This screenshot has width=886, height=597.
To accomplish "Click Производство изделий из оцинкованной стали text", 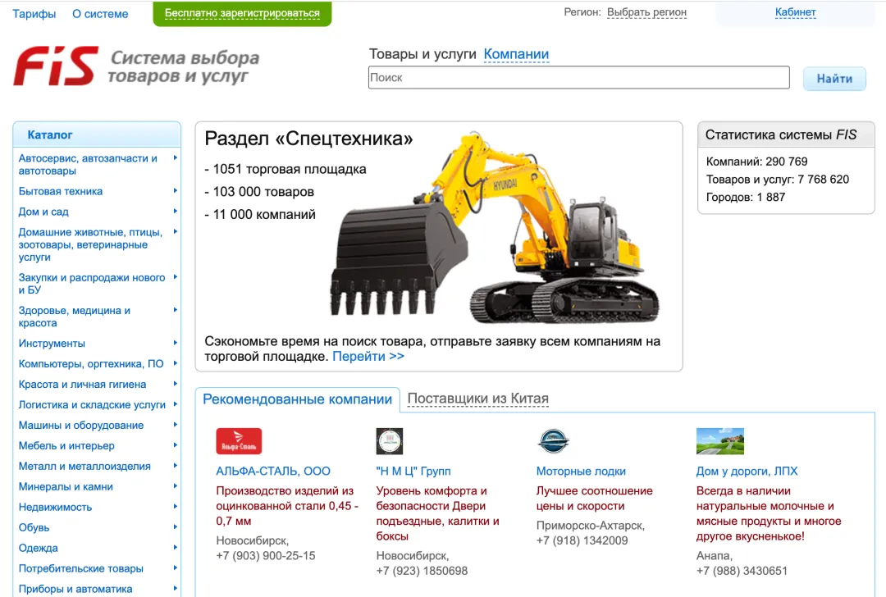I will (x=287, y=505).
